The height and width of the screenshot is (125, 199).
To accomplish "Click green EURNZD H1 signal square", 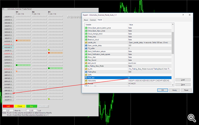I will pos(17,65).
